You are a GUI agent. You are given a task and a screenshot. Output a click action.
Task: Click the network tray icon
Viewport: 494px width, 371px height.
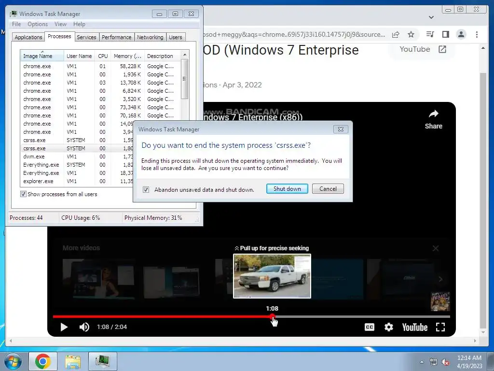point(434,362)
